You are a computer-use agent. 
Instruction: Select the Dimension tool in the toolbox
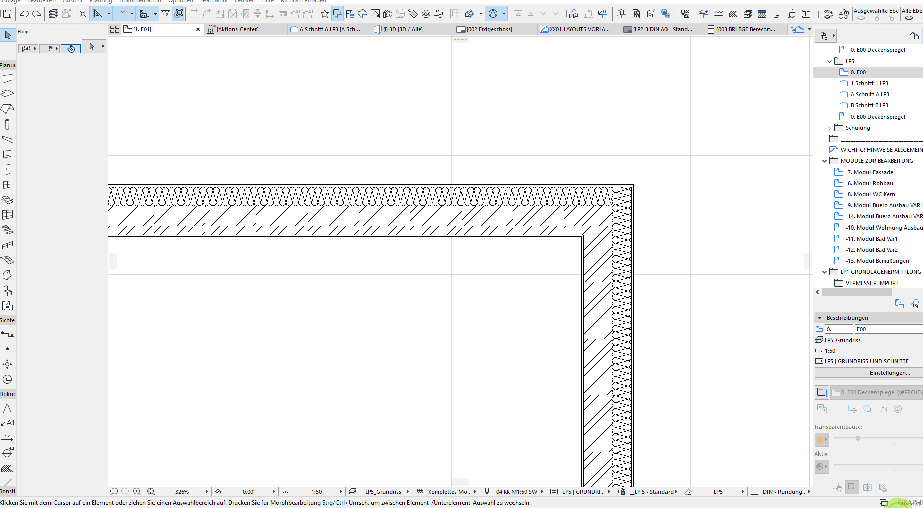coord(8,438)
